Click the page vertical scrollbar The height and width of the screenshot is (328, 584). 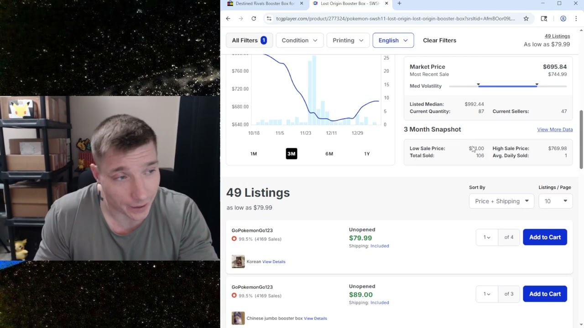581,139
